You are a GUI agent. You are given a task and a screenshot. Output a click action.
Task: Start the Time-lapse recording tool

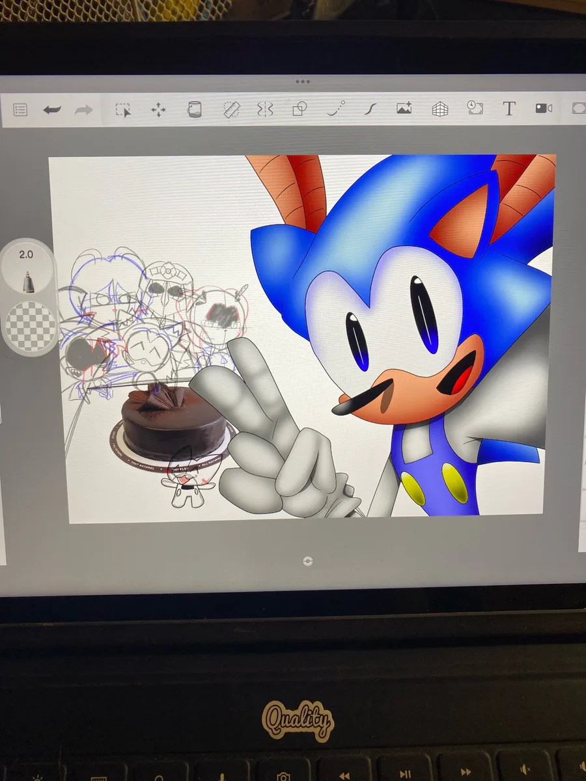point(475,108)
